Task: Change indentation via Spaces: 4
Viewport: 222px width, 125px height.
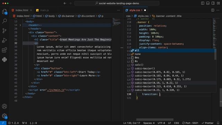Action: [149, 123]
